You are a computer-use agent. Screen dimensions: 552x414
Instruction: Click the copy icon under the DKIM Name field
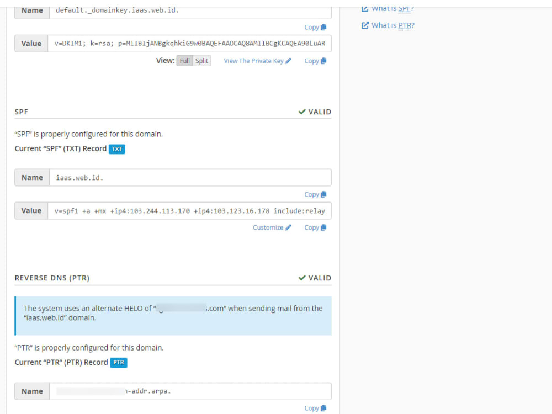coord(323,27)
